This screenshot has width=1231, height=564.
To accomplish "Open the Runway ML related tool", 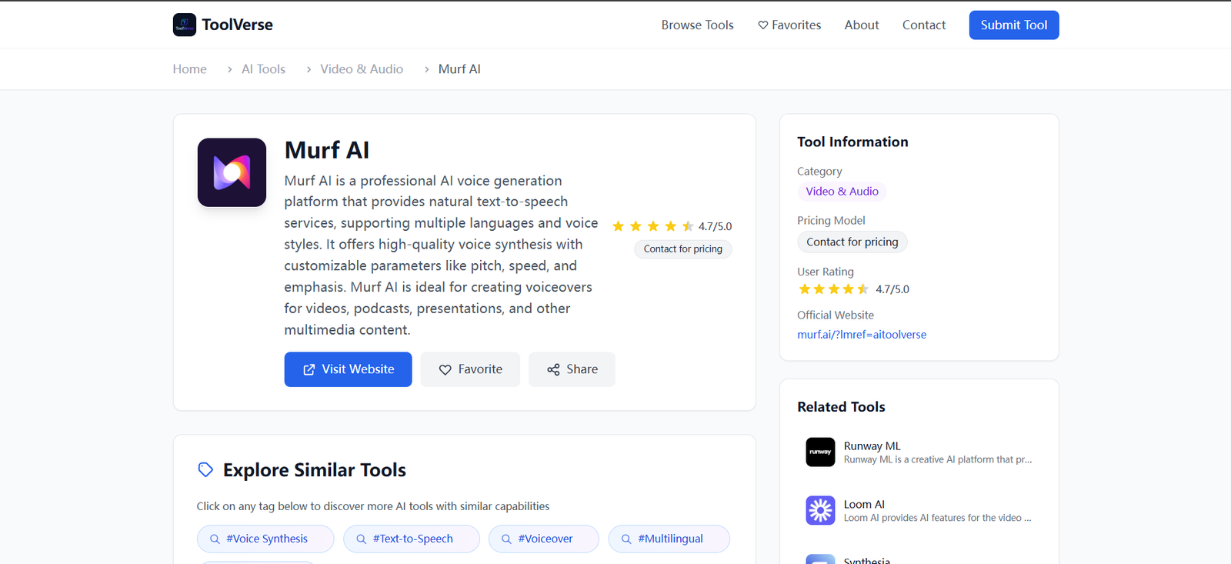I will (x=919, y=452).
